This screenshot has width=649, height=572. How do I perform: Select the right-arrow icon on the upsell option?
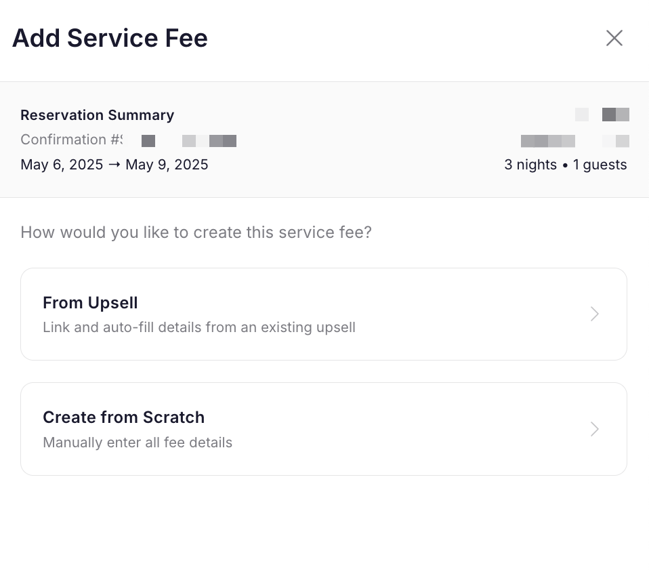[594, 314]
